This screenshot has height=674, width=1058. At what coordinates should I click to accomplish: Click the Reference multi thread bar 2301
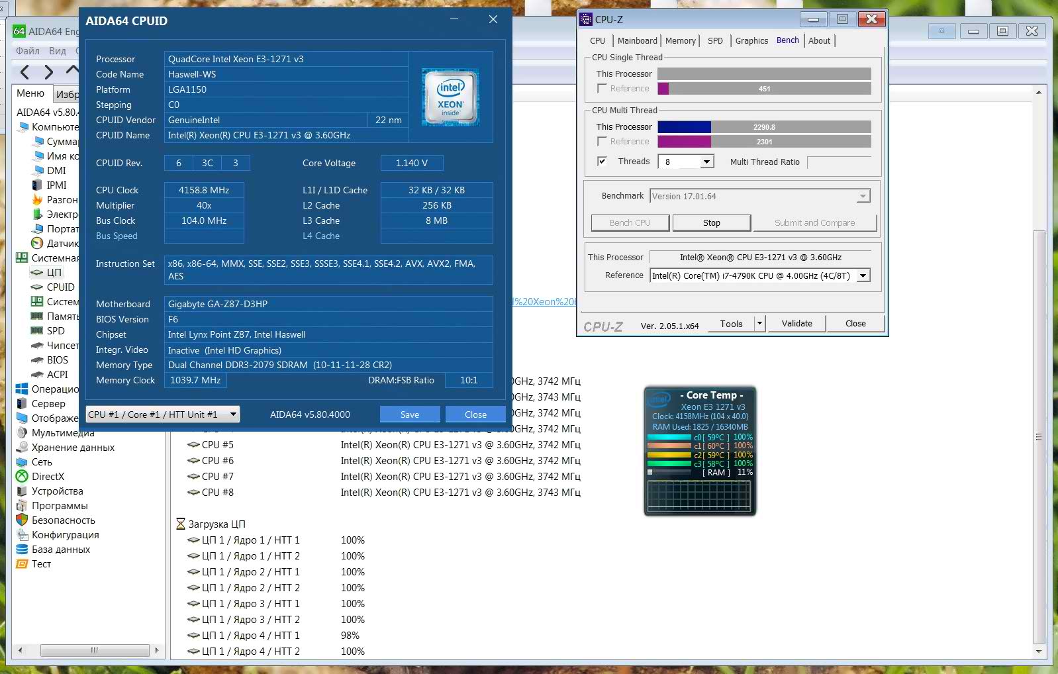point(764,141)
